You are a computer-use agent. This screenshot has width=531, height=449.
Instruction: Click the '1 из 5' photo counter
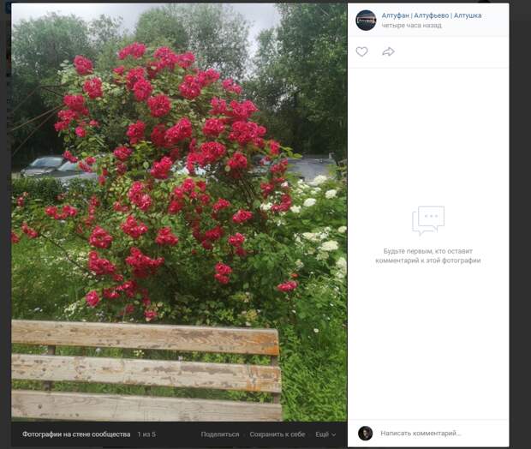[x=146, y=434]
